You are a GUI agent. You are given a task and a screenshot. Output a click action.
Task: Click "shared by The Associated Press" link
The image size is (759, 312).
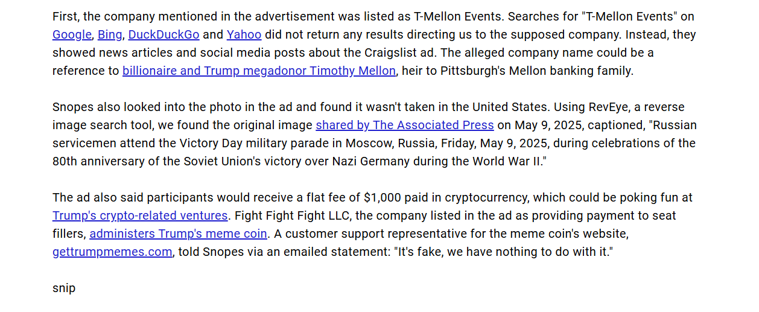click(x=405, y=126)
